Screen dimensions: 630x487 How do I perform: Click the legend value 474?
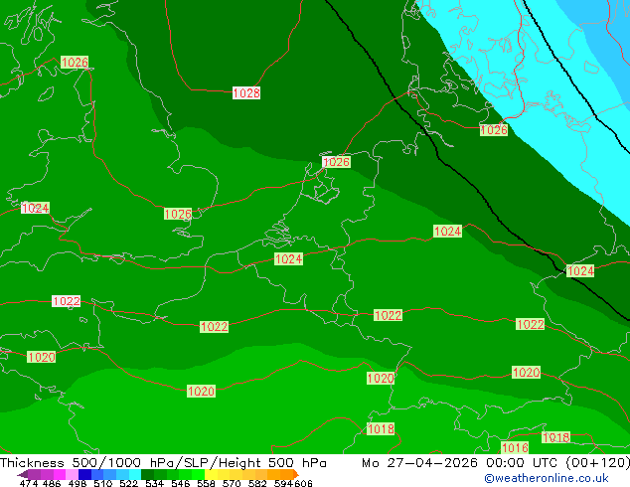pos(29,483)
